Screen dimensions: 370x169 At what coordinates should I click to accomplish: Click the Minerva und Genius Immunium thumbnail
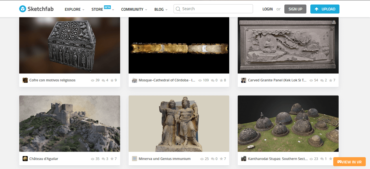[x=179, y=123]
